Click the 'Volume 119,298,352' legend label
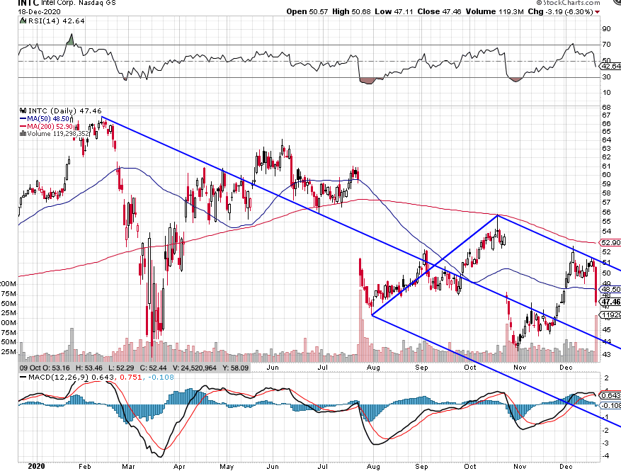 [x=58, y=134]
